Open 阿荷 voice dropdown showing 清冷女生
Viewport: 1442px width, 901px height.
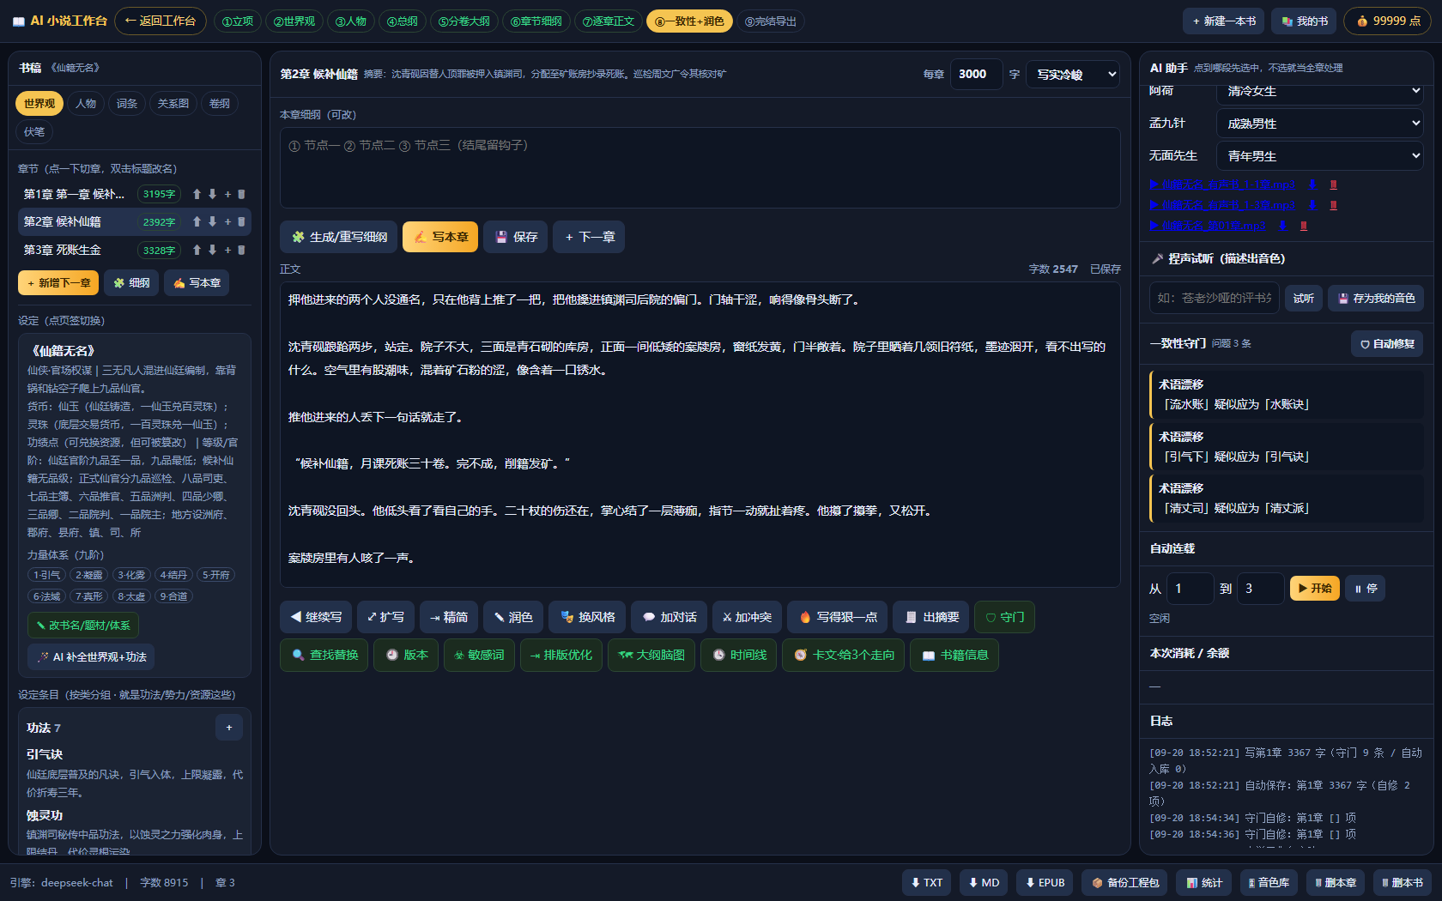click(x=1320, y=91)
